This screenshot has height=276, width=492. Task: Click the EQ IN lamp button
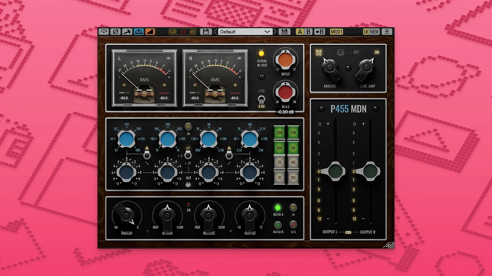point(188,127)
